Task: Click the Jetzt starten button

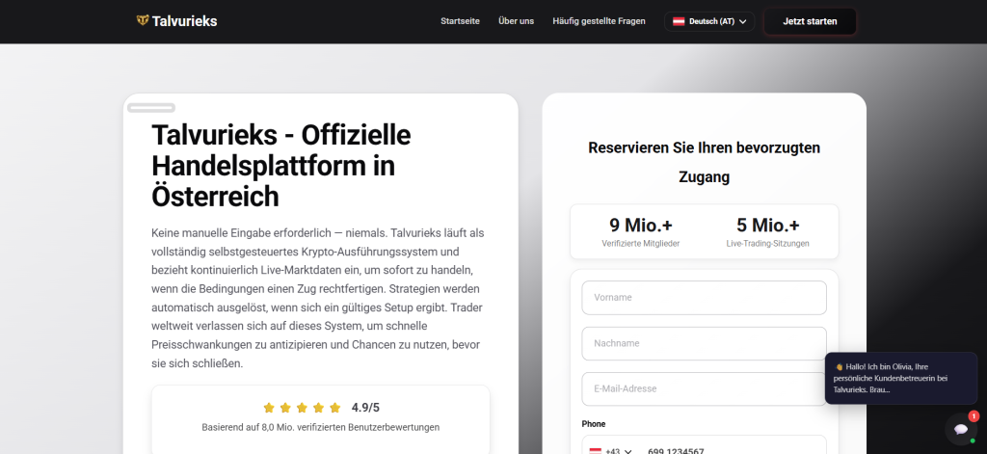Action: [x=810, y=21]
